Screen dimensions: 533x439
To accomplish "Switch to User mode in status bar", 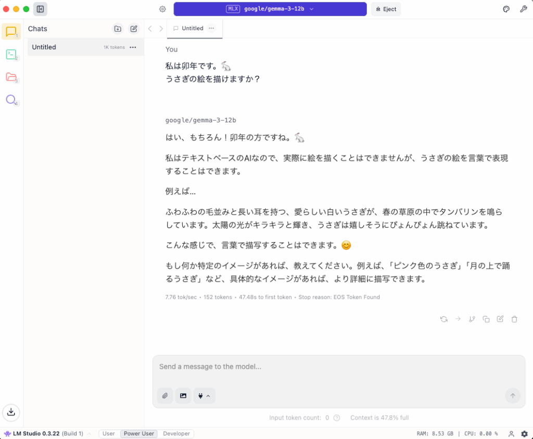I will pyautogui.click(x=108, y=433).
